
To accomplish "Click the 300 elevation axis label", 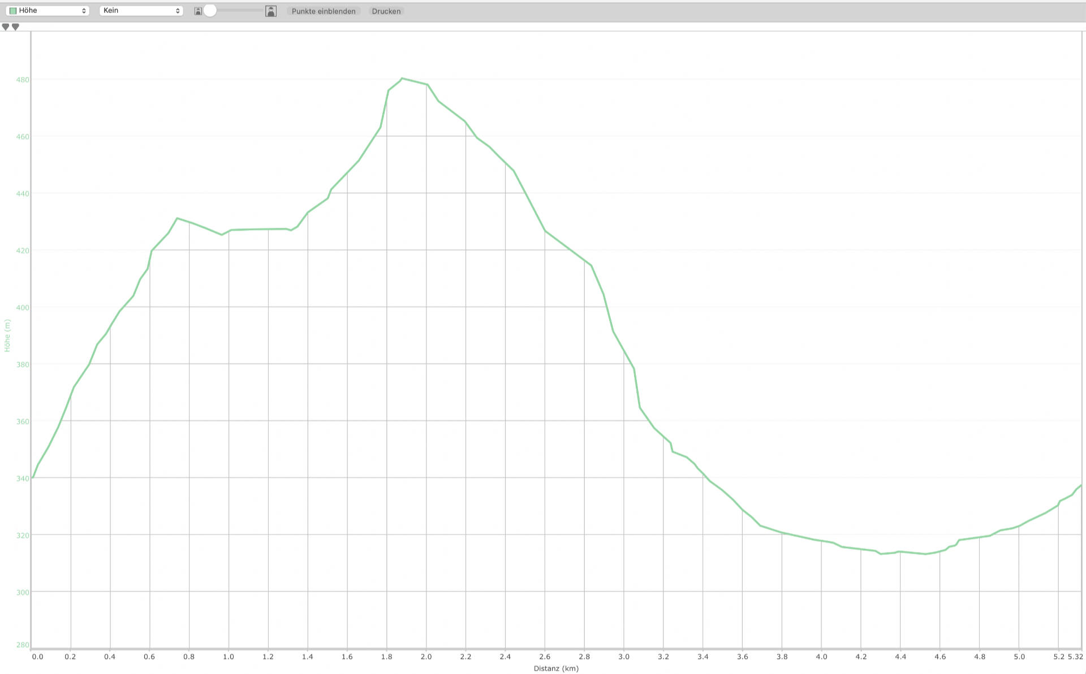I will pyautogui.click(x=23, y=593).
